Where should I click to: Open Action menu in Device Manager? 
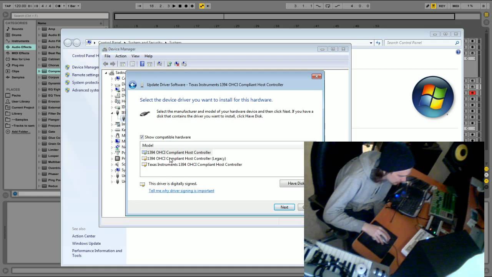[121, 56]
